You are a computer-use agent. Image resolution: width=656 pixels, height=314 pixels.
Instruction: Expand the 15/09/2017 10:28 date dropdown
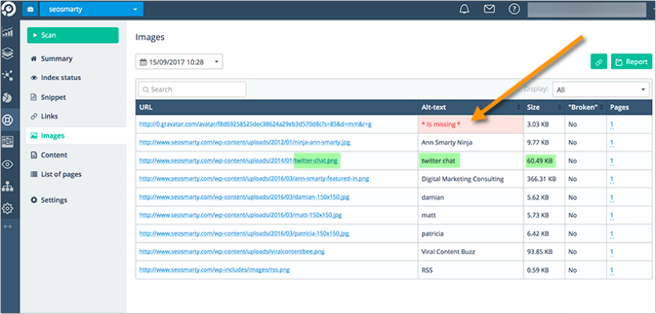click(179, 62)
